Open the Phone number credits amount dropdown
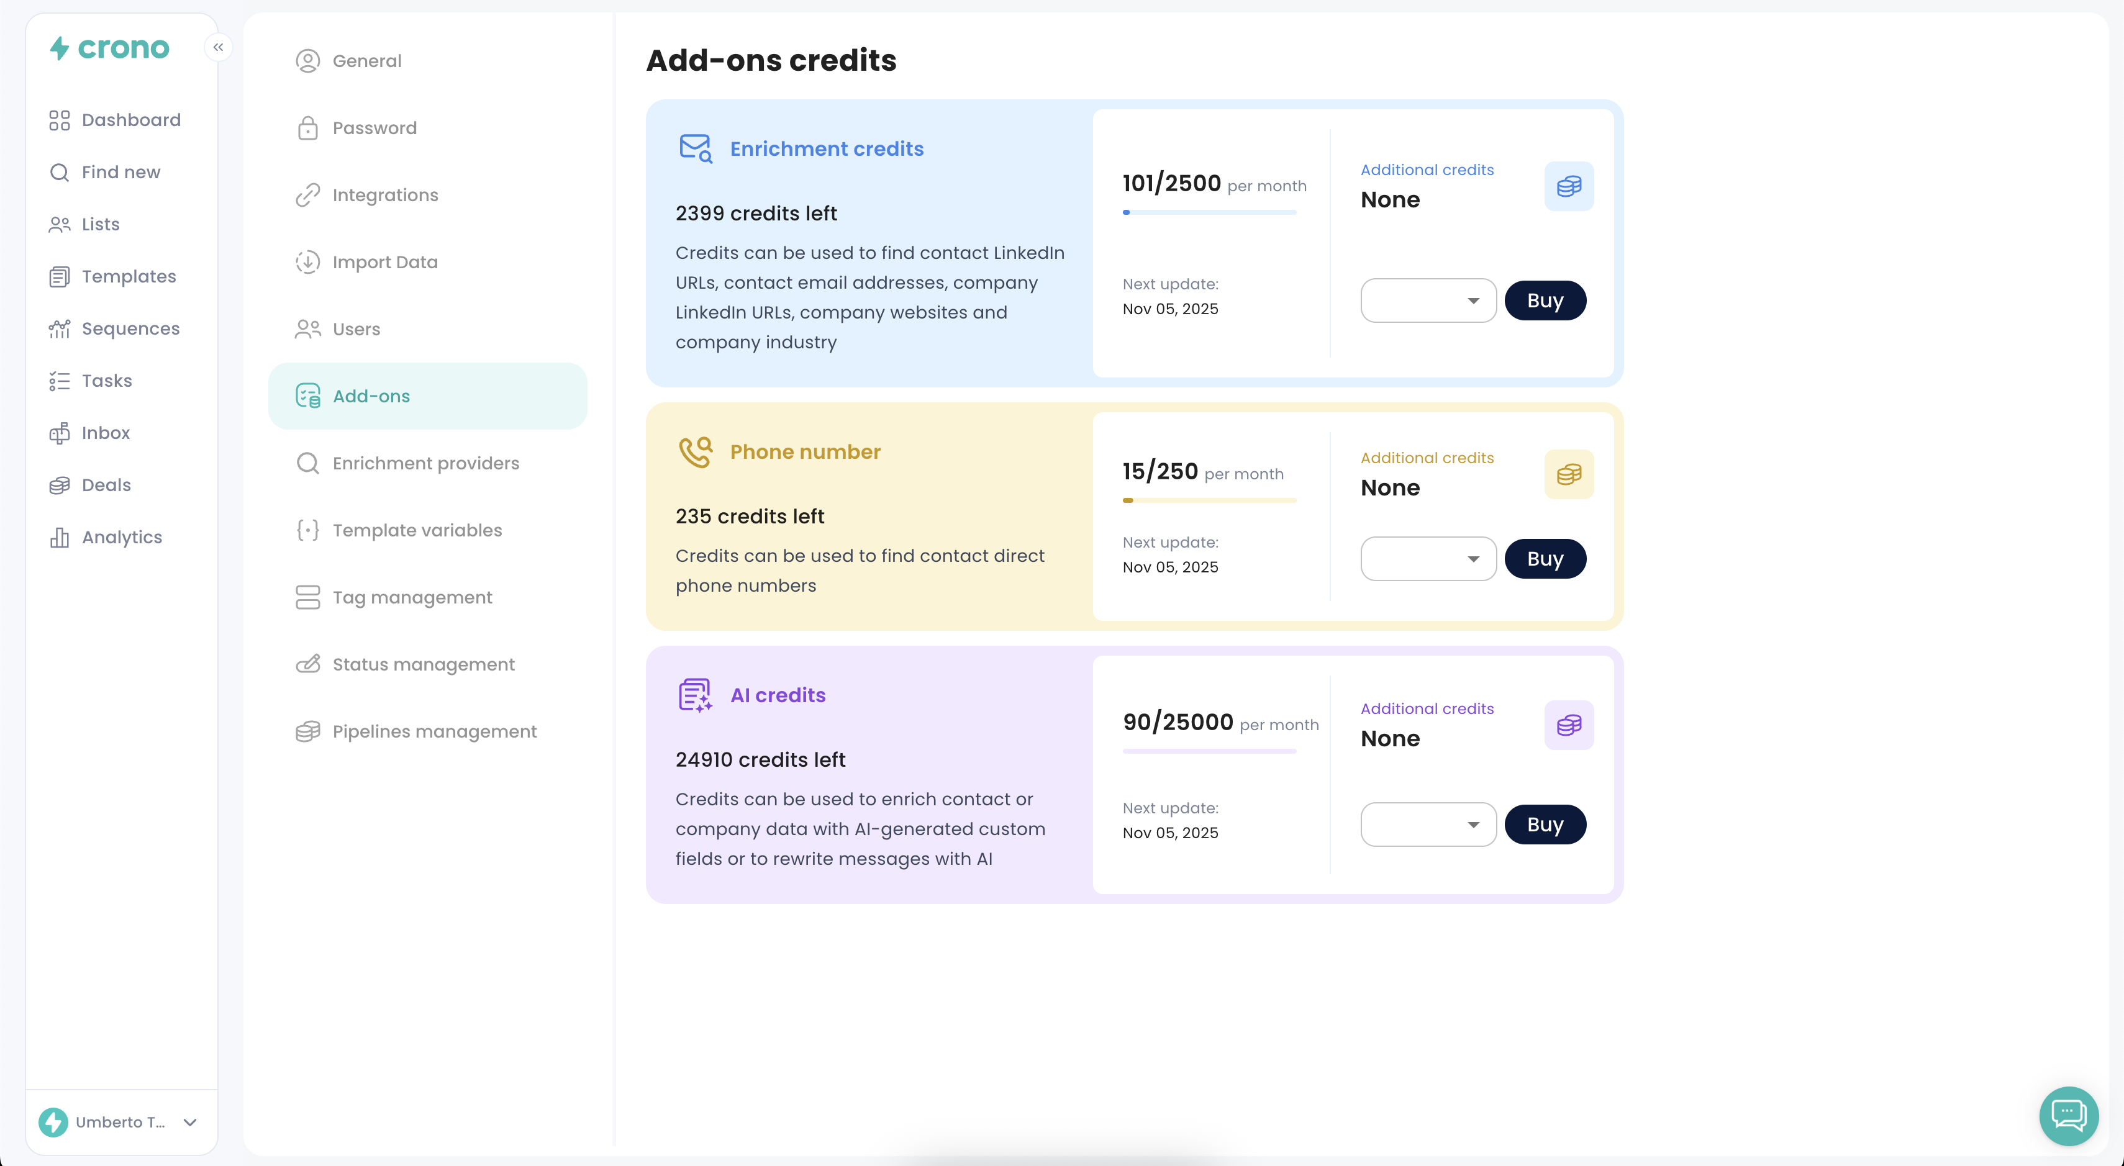This screenshot has height=1166, width=2124. click(x=1428, y=559)
